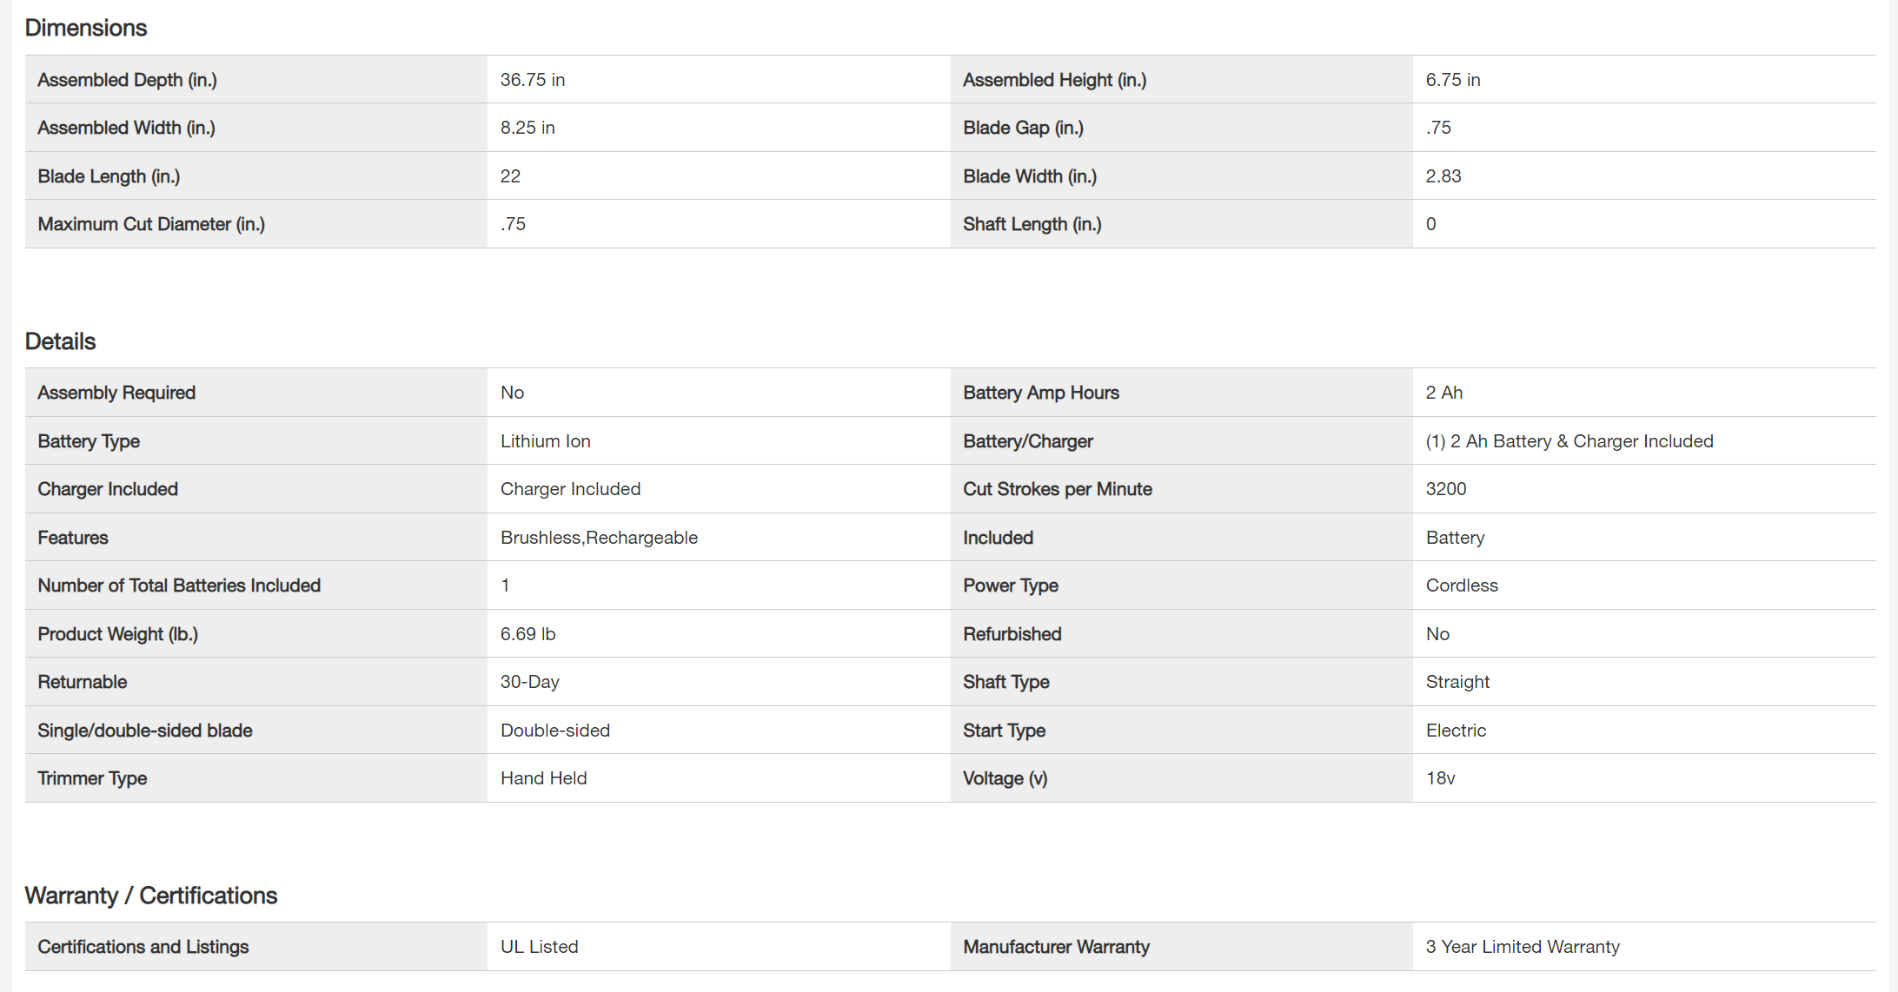
Task: Select the Lithium Ion value
Action: coord(545,441)
